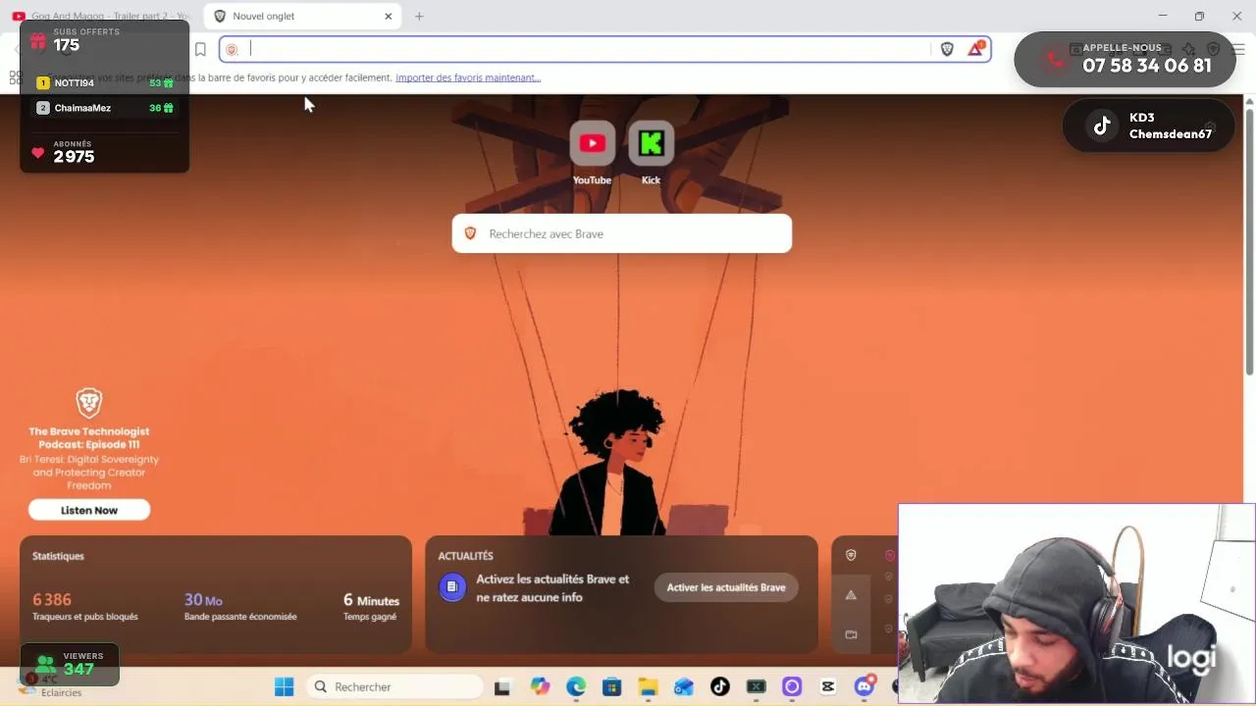
Task: Click the Brave News icon beside Activez les actualités
Action: (452, 587)
